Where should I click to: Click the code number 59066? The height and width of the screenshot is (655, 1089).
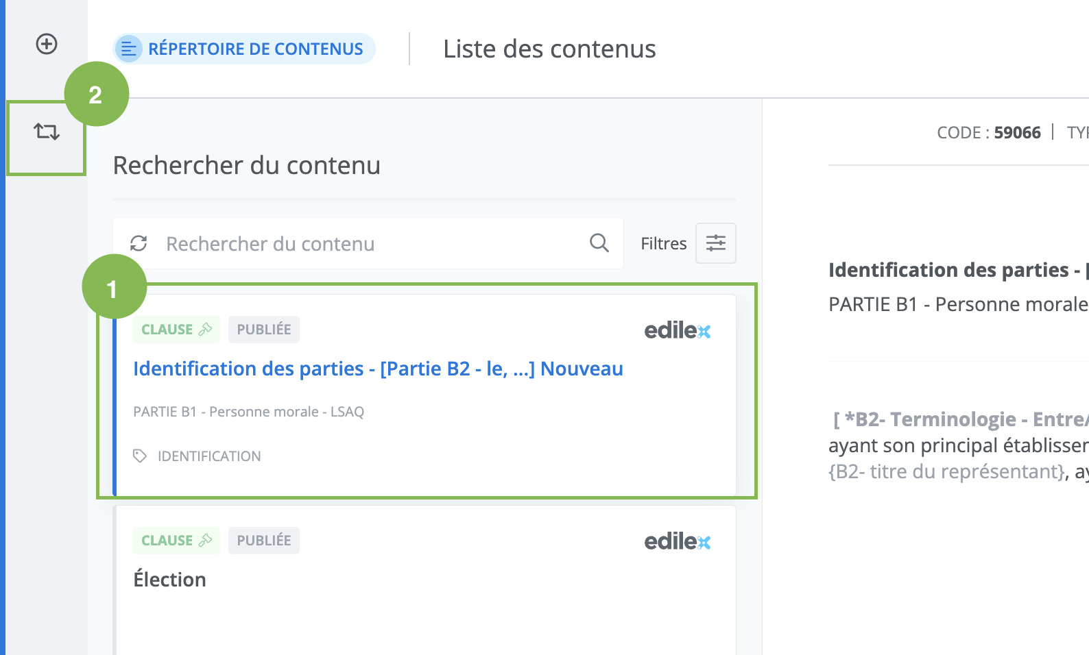click(1017, 133)
